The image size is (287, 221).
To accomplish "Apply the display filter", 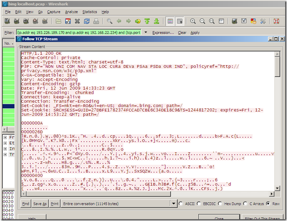I will (195, 32).
